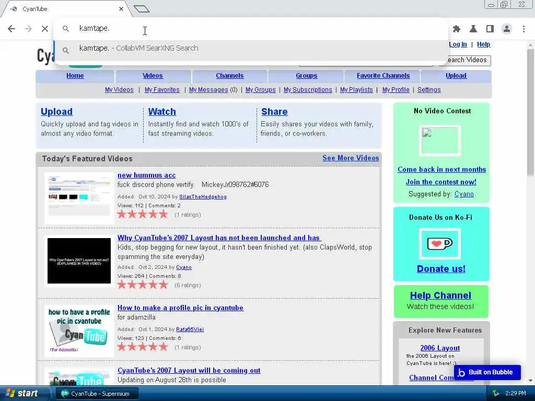535x401 pixels.
Task: Open My Groups link
Action: point(260,90)
